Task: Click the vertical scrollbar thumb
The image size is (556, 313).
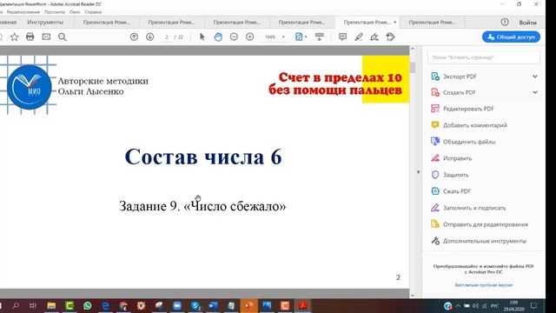Action: [413, 68]
